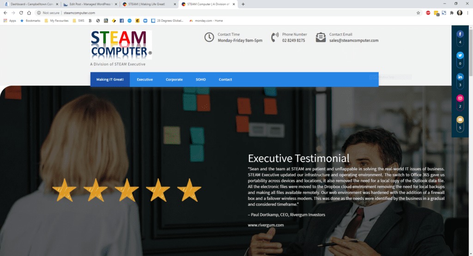The width and height of the screenshot is (473, 256).
Task: Click the Twitter share icon in sidebar
Action: pos(460,55)
